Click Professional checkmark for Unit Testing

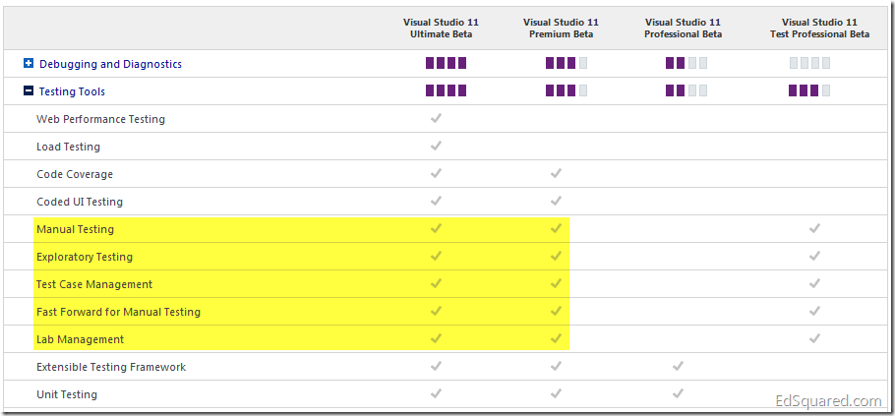[x=678, y=393]
